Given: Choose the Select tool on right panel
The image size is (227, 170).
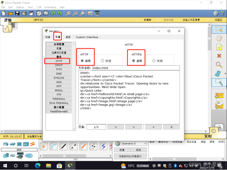Looking at the screenshot, I should [x=219, y=29].
